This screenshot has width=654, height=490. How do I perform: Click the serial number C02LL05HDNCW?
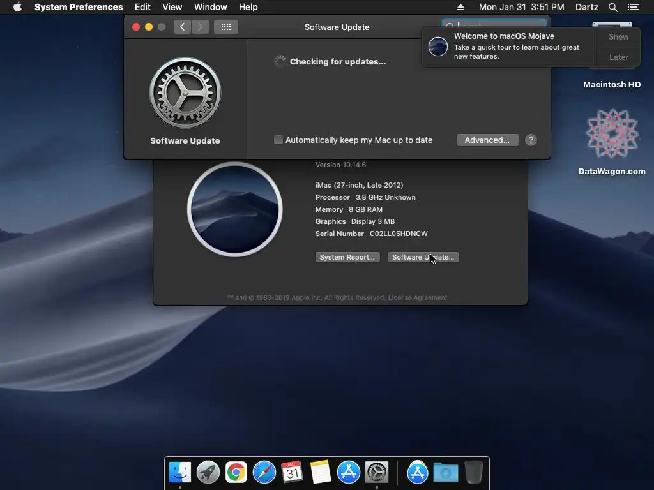(x=399, y=234)
